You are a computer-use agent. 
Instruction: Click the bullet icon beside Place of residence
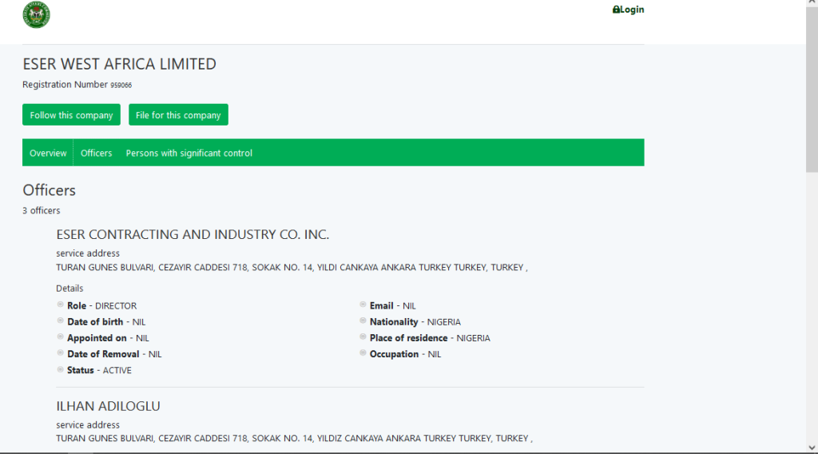[x=363, y=337]
